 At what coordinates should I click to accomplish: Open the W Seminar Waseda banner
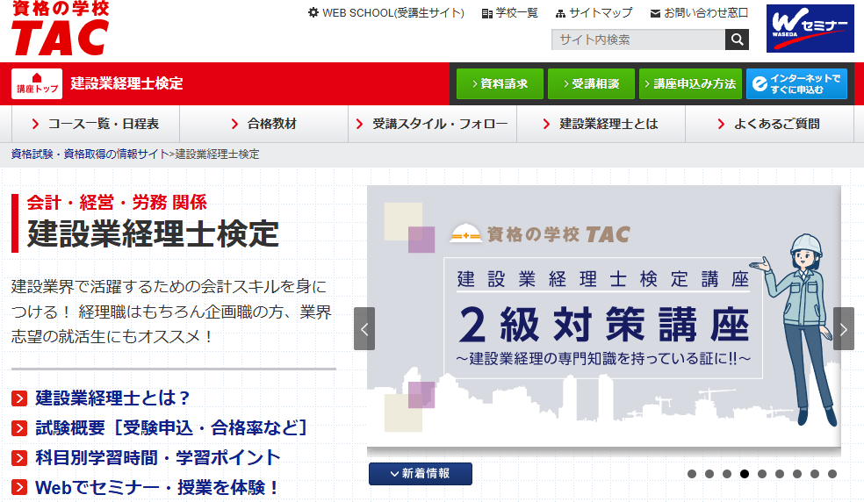[810, 29]
